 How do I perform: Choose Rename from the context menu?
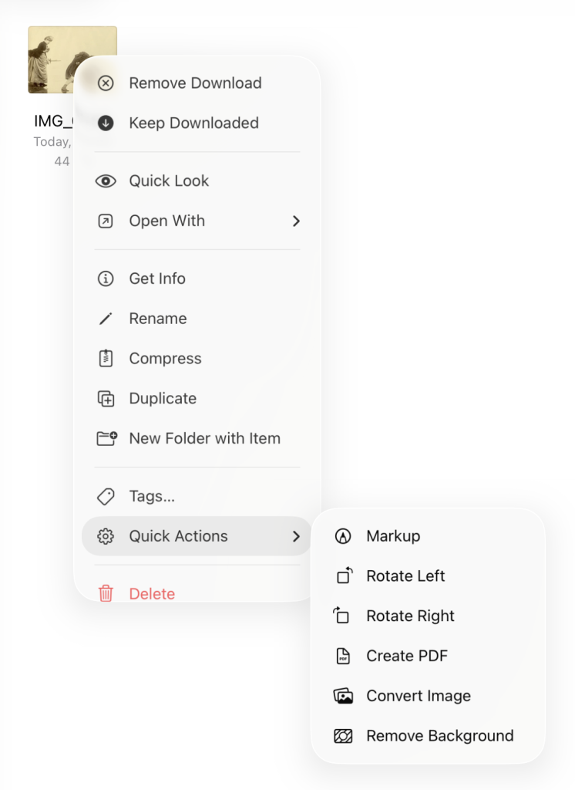(158, 319)
